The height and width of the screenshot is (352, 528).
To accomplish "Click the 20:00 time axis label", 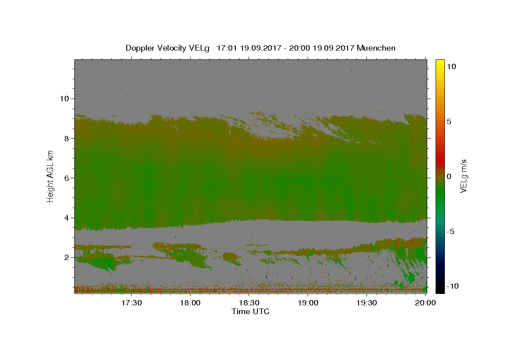I will (x=425, y=303).
